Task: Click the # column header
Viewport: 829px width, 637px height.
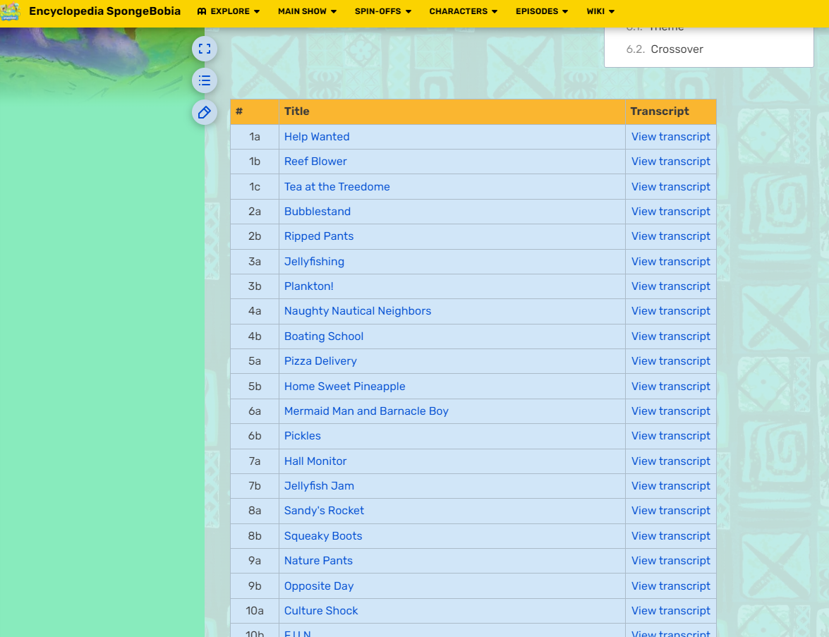Action: [255, 111]
